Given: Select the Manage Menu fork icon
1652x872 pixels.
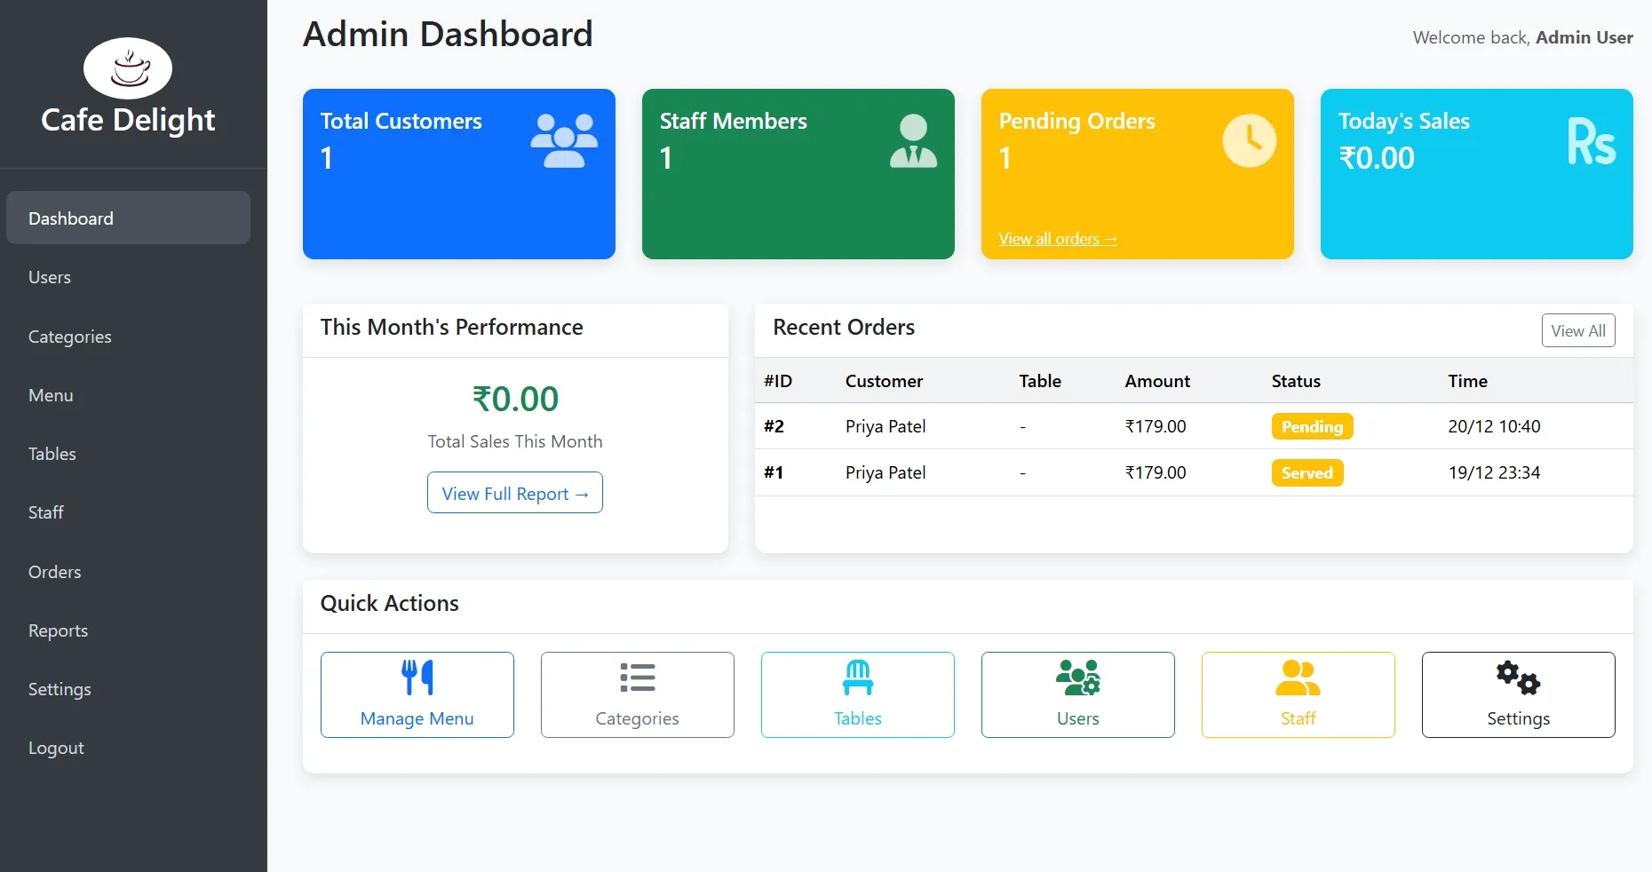Looking at the screenshot, I should click(x=417, y=679).
